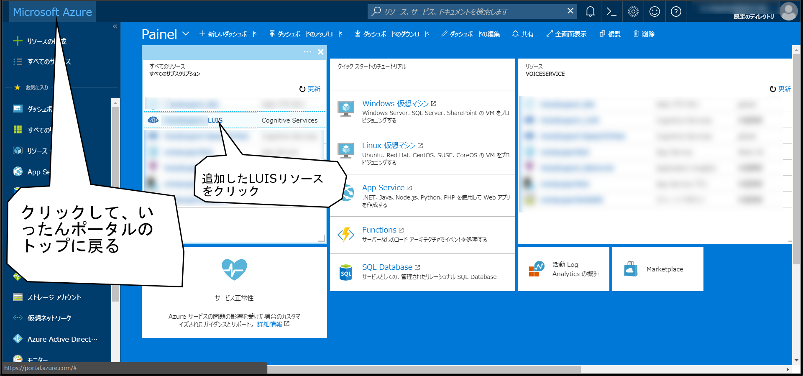Click the 共有 share button
Viewport: 803px width, 376px height.
coord(523,34)
